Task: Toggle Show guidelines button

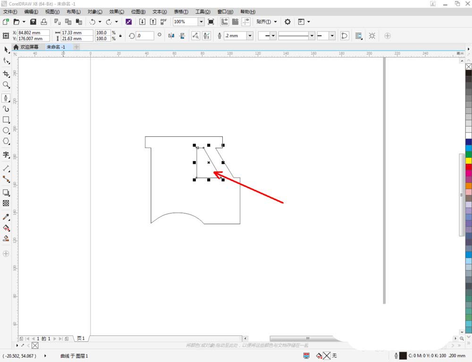Action: tap(246, 22)
